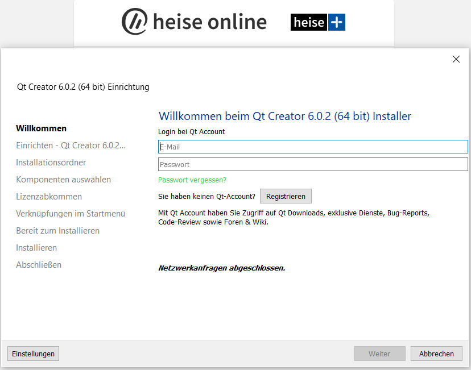Screen dimensions: 471x370
Task: Click the 'Willkommen beim Qt Creator' heading
Action: [x=285, y=116]
